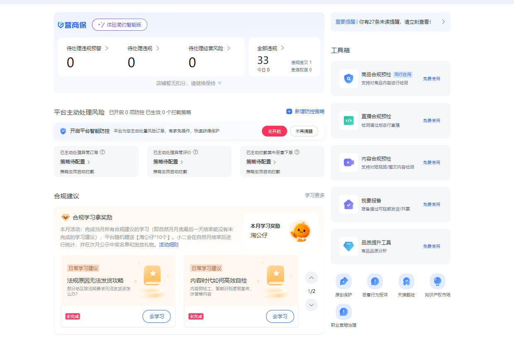Viewport: 514px width, 344px height.
Task: Click 去学习 for 法规原因无法发货攻略
Action: pyautogui.click(x=156, y=316)
